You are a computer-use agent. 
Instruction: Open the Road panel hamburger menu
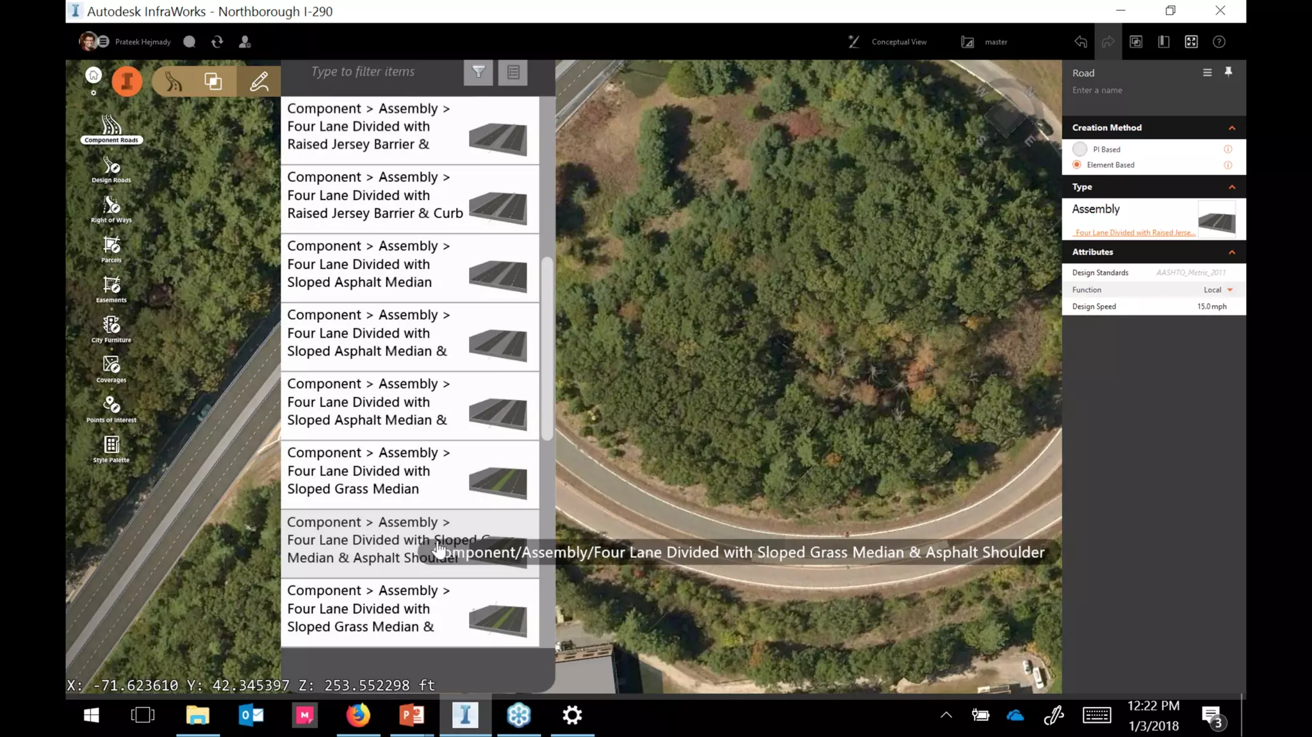(x=1207, y=72)
